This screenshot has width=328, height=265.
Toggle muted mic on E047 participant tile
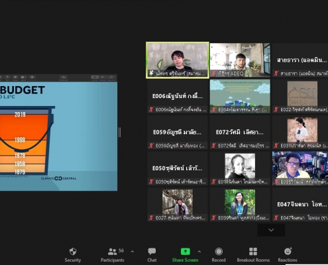click(276, 218)
